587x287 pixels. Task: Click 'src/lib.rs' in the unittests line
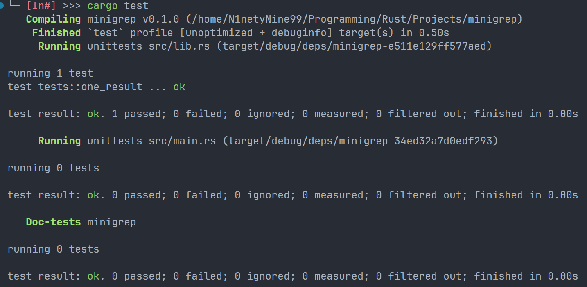[x=179, y=46]
